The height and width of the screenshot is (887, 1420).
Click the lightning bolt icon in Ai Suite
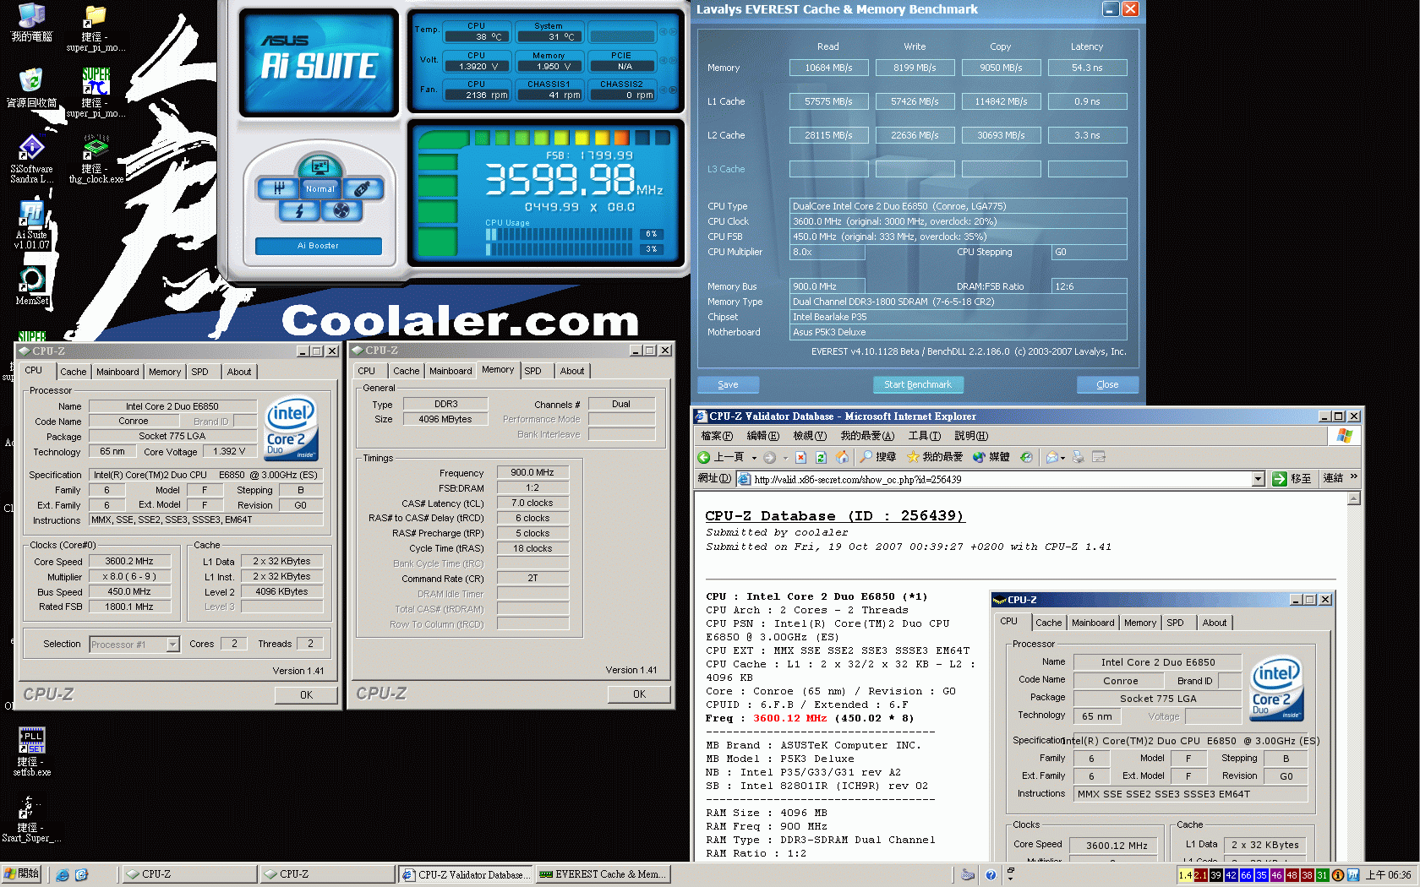pyautogui.click(x=298, y=210)
